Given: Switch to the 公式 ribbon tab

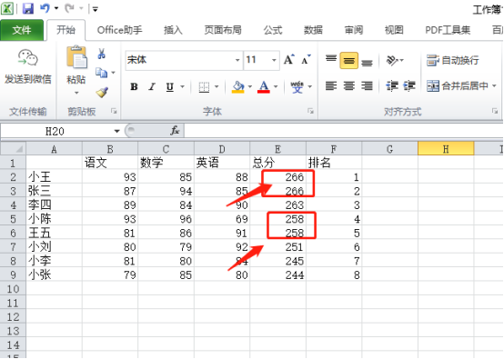Looking at the screenshot, I should (x=273, y=30).
